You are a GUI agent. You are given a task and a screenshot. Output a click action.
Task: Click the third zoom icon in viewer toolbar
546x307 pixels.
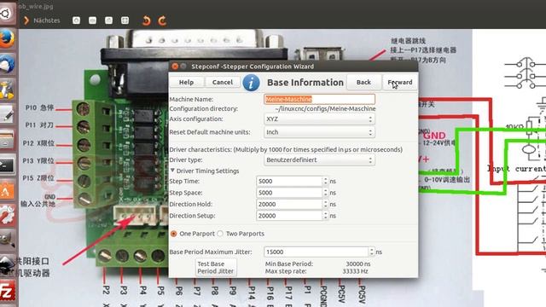tap(108, 20)
